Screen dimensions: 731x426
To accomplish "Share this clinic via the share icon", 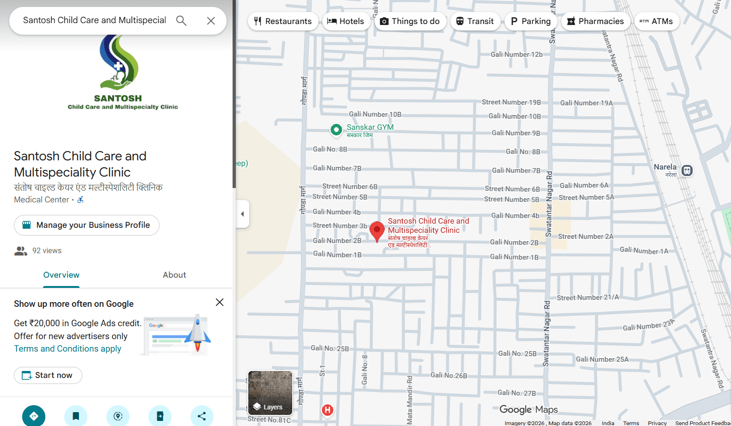I will click(202, 416).
